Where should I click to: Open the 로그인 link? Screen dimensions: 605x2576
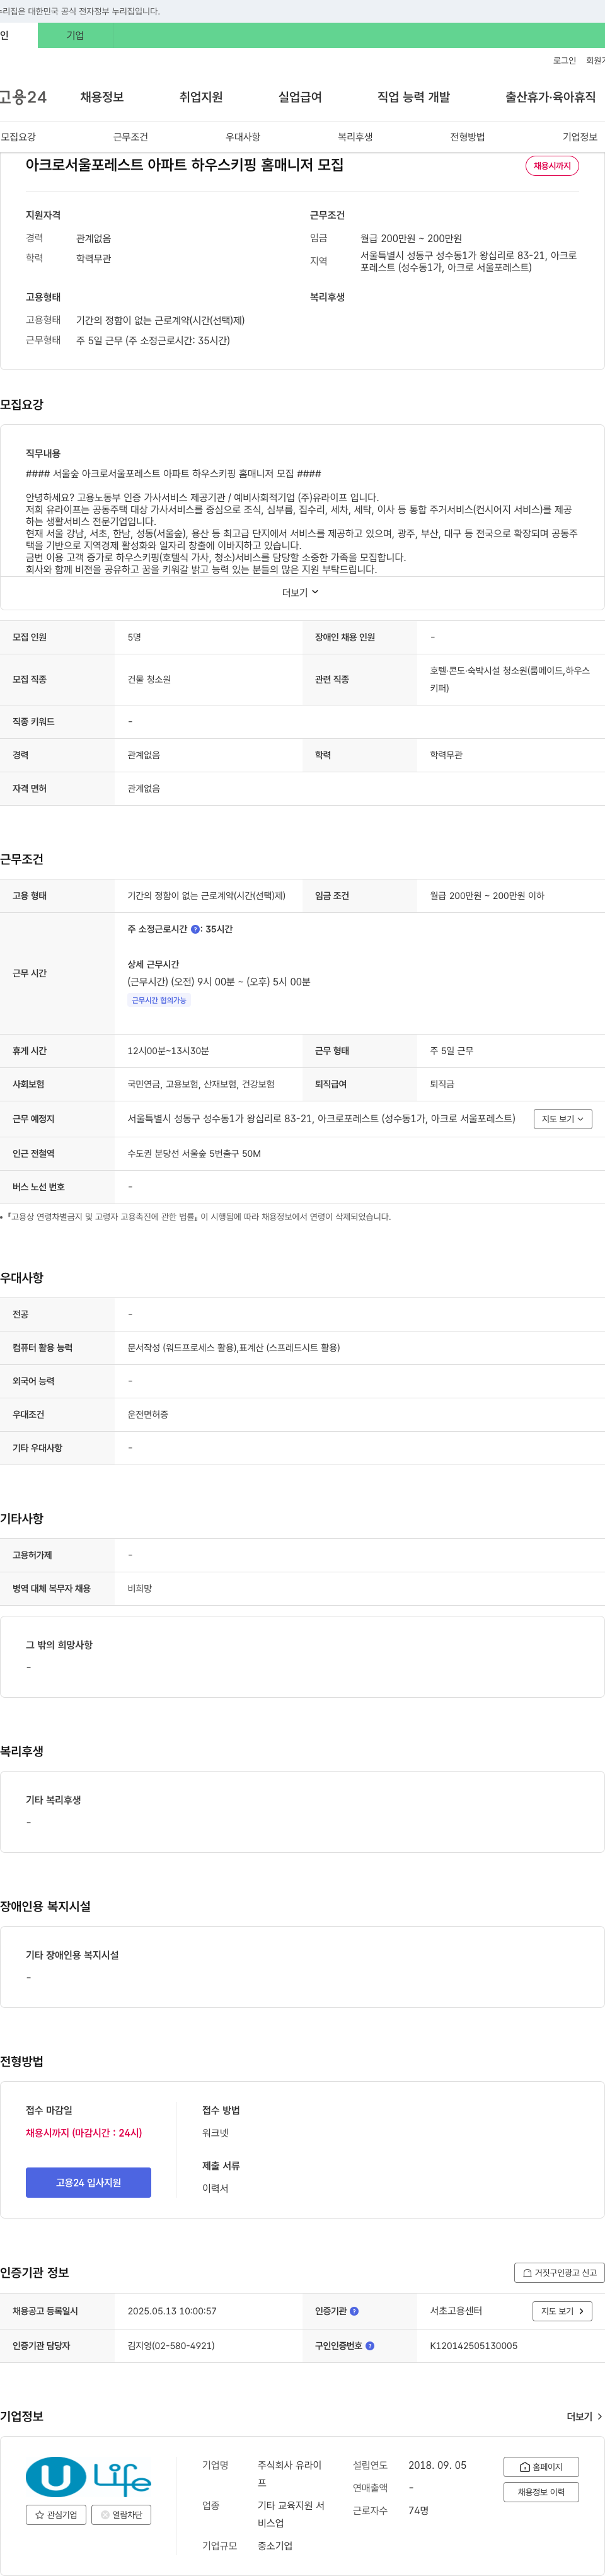click(x=564, y=61)
